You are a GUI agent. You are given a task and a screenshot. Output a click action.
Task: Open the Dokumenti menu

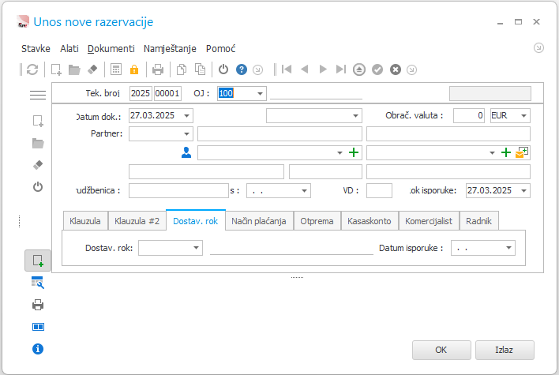111,48
